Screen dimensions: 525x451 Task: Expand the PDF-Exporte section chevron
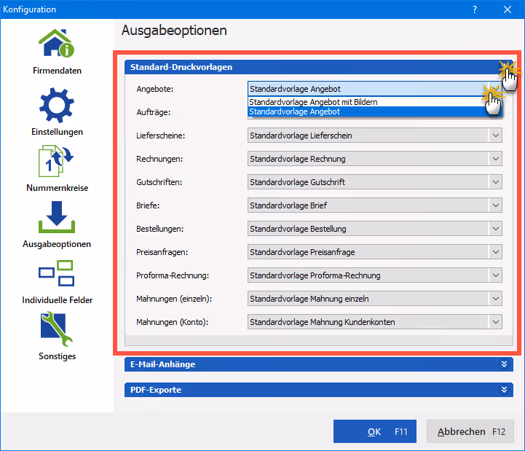click(504, 390)
